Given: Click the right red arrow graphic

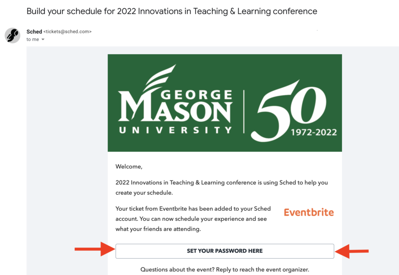Looking at the screenshot, I should point(352,251).
